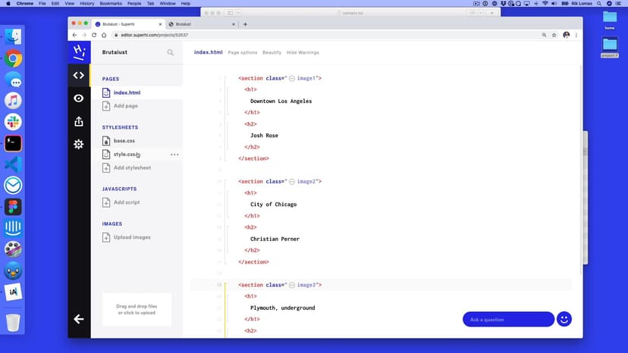Open style.css three-dot options menu

174,155
